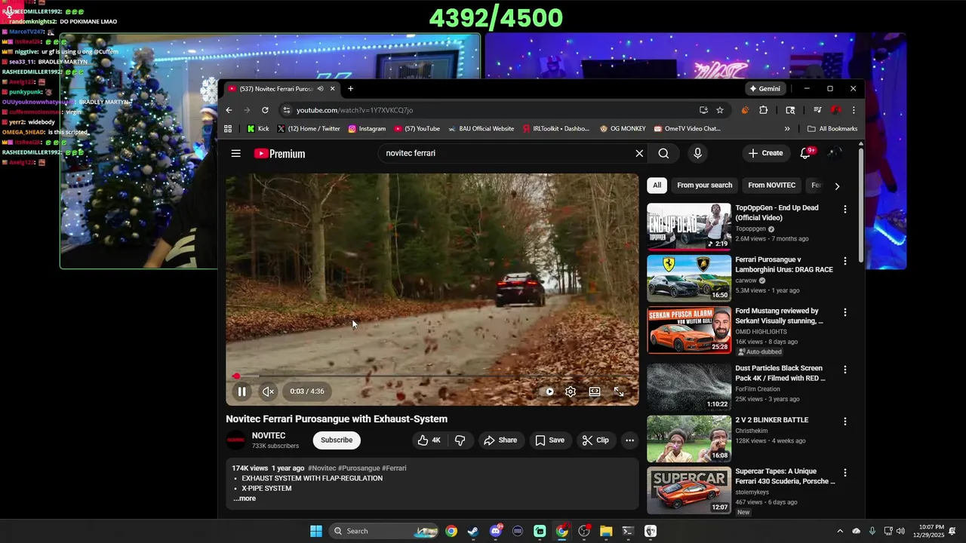966x543 pixels.
Task: Toggle the autoplay switch in the player
Action: (549, 391)
